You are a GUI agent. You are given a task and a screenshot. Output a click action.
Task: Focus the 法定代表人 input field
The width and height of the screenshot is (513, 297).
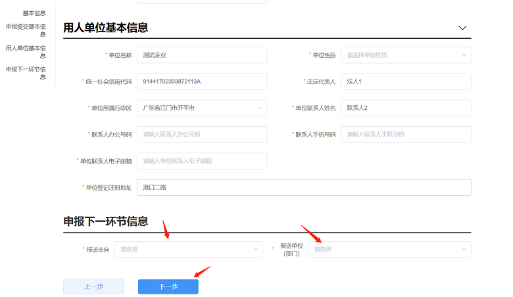click(x=406, y=81)
